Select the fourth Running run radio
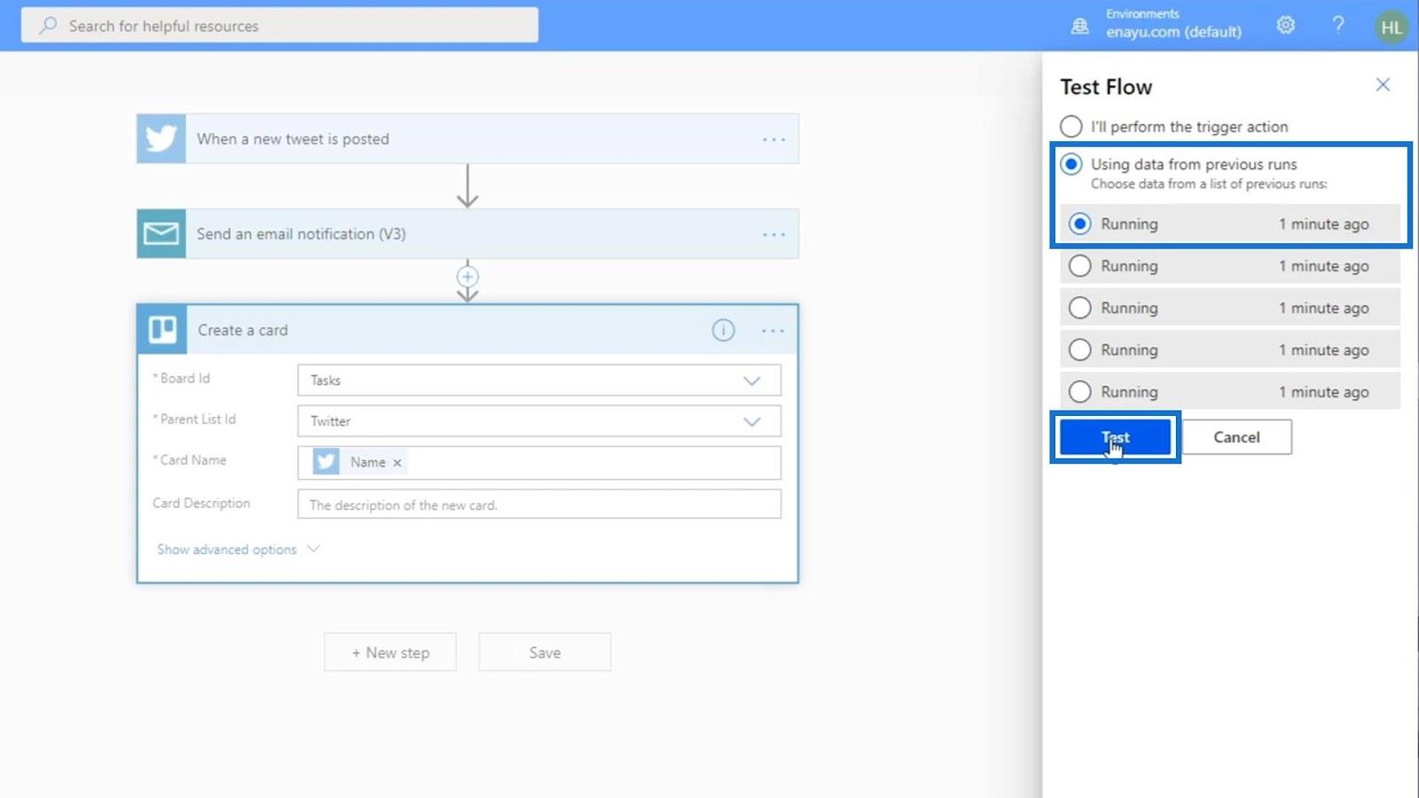This screenshot has height=798, width=1419. (1079, 349)
